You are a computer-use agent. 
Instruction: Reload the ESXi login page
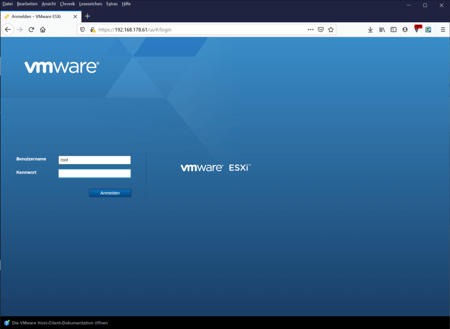[31, 29]
